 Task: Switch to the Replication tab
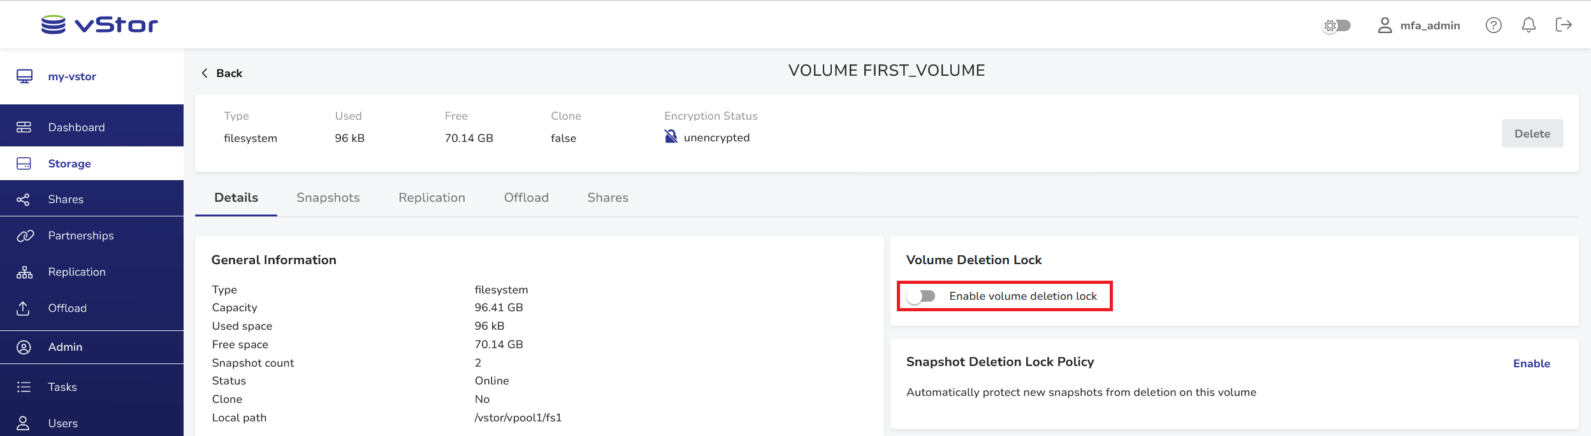(432, 198)
